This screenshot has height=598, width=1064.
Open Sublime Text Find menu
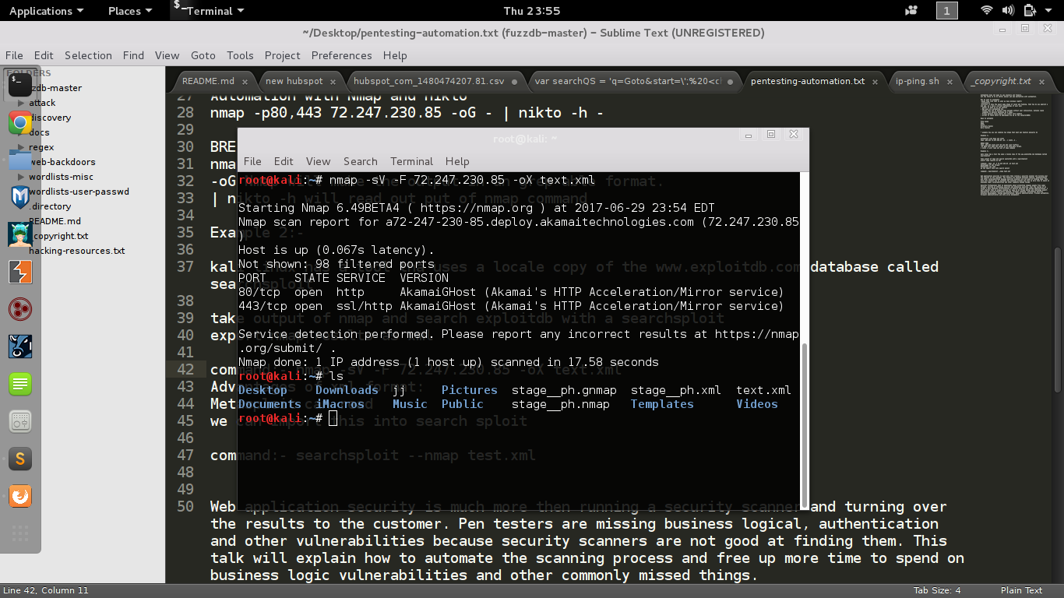click(x=133, y=55)
